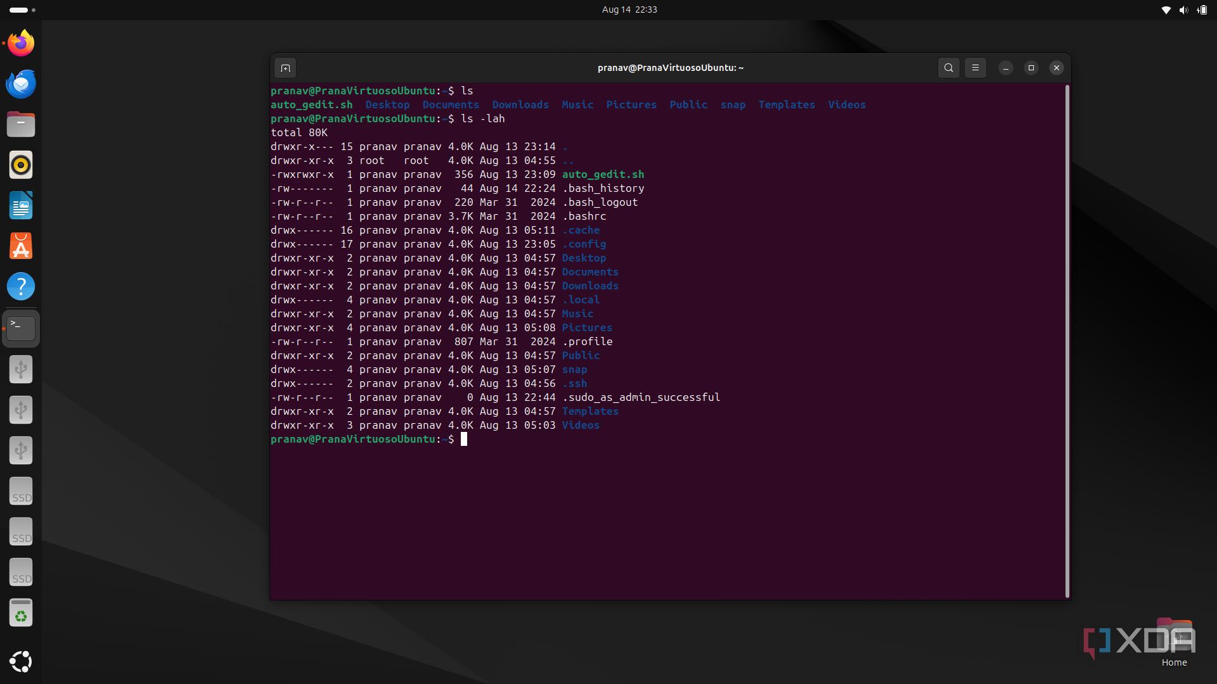
Task: Open new tab in terminal
Action: (x=285, y=68)
